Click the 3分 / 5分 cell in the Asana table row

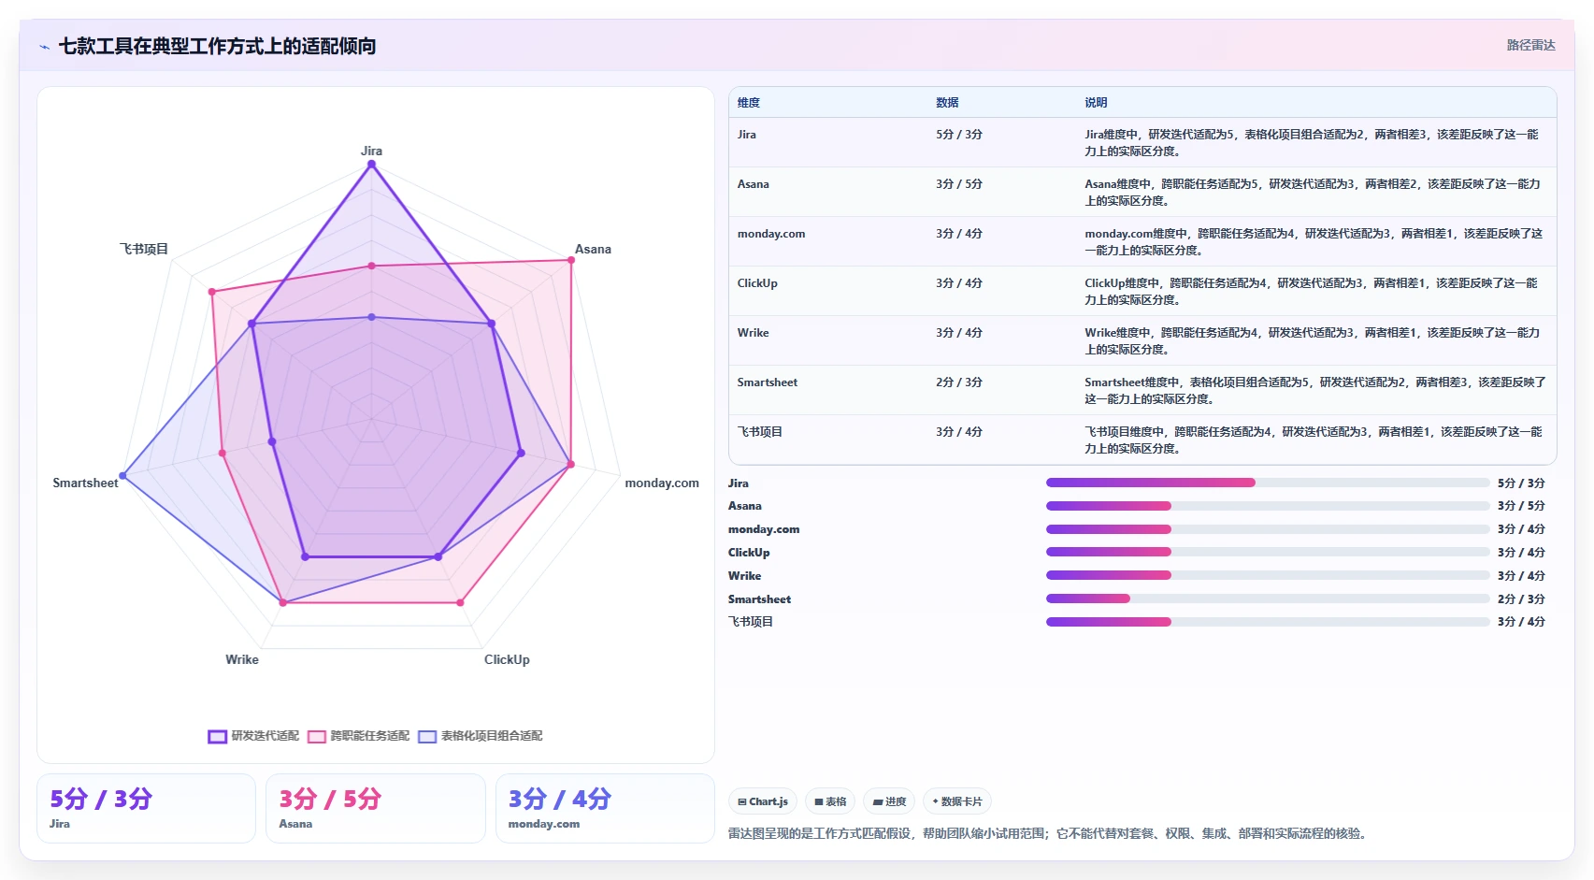coord(959,184)
